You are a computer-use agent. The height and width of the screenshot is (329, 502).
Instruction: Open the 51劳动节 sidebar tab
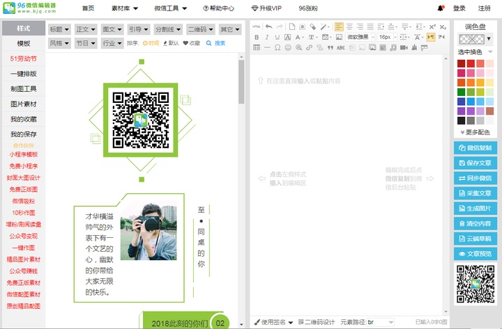(x=24, y=58)
